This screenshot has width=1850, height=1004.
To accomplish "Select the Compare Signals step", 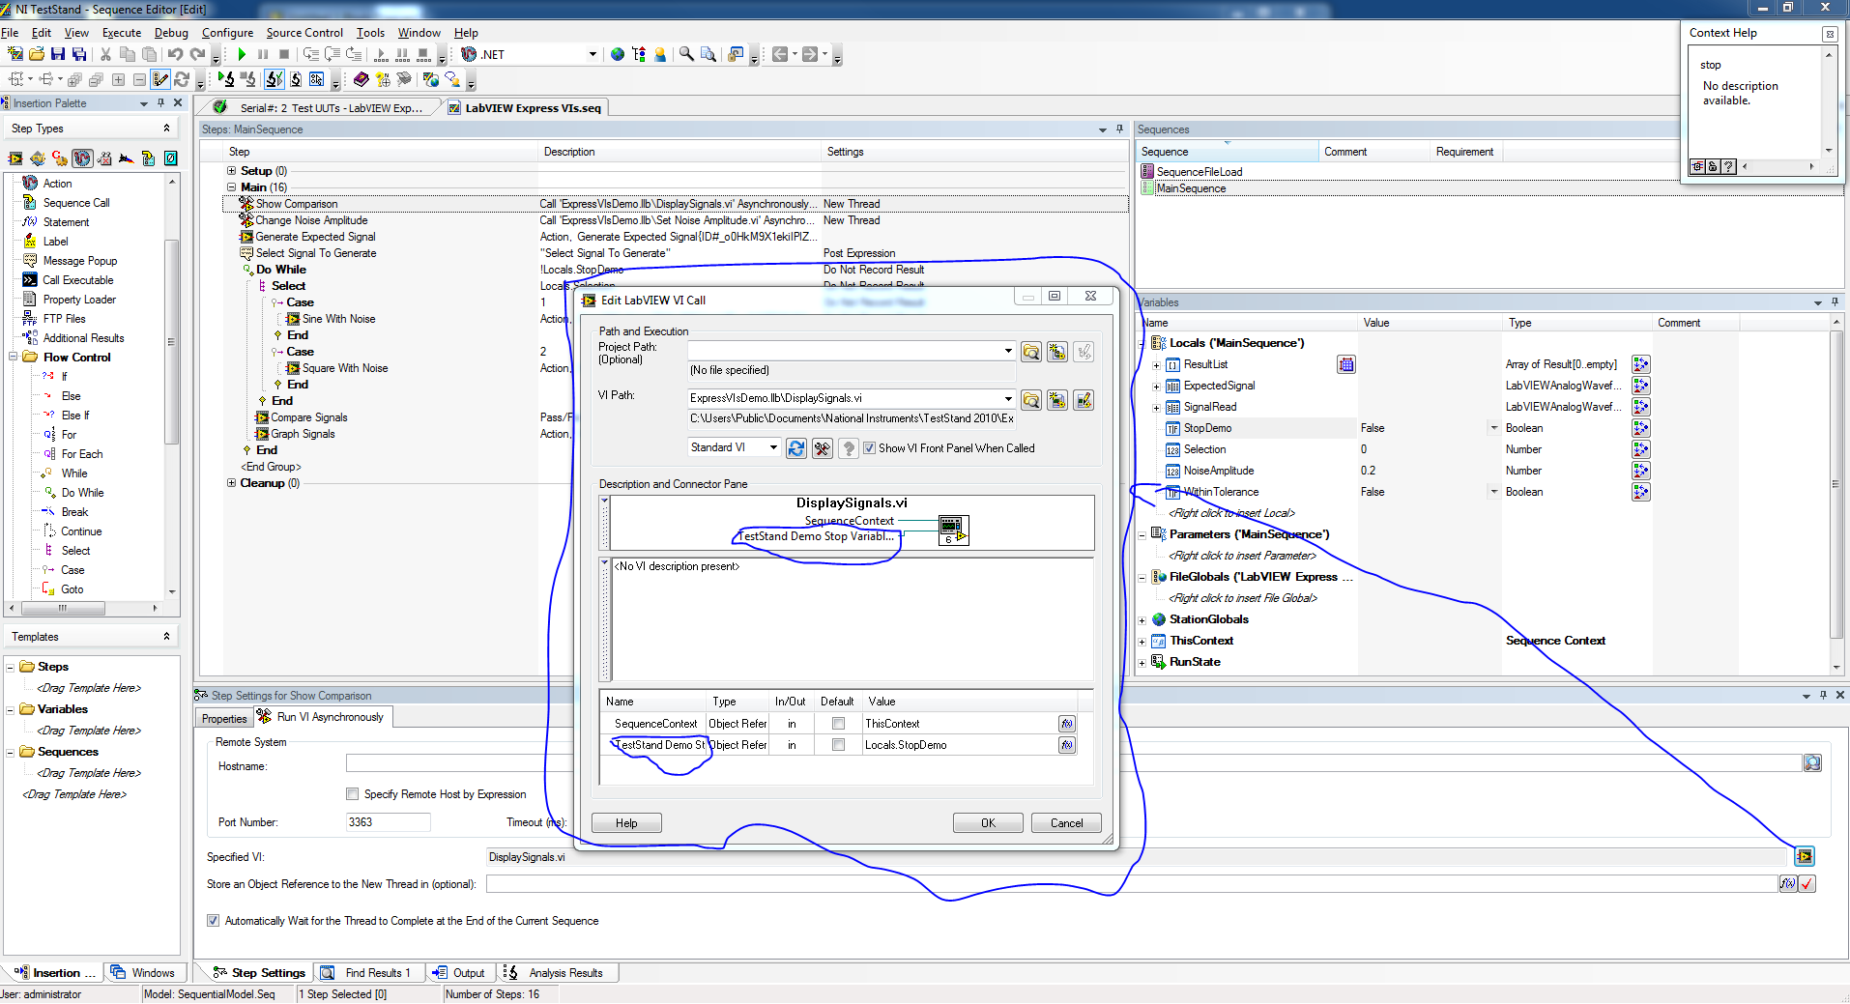I will click(308, 417).
